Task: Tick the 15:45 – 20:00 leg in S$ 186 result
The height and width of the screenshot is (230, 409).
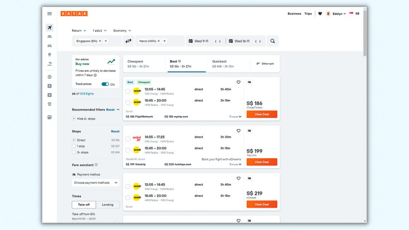Action: pos(128,103)
